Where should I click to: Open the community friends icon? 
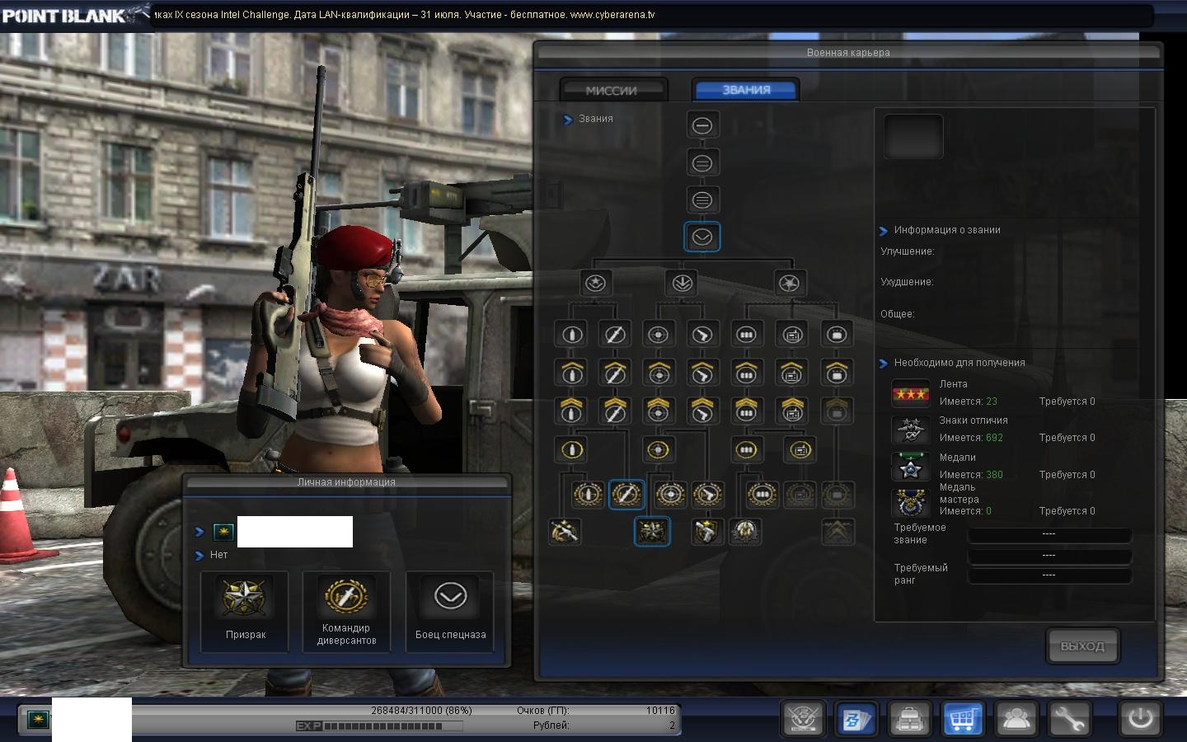[x=1016, y=719]
